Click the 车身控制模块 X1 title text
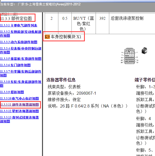The height and width of the screenshot is (156, 155). (x=66, y=37)
